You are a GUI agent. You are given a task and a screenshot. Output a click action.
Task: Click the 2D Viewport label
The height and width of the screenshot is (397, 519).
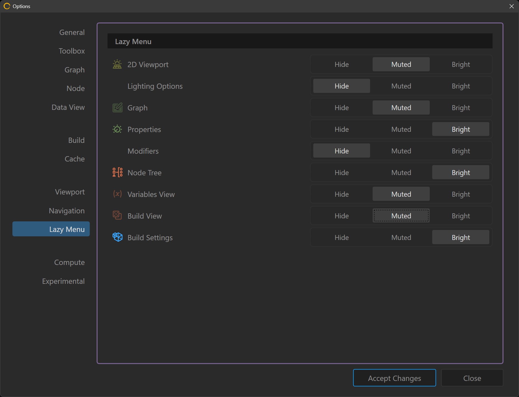click(x=148, y=64)
